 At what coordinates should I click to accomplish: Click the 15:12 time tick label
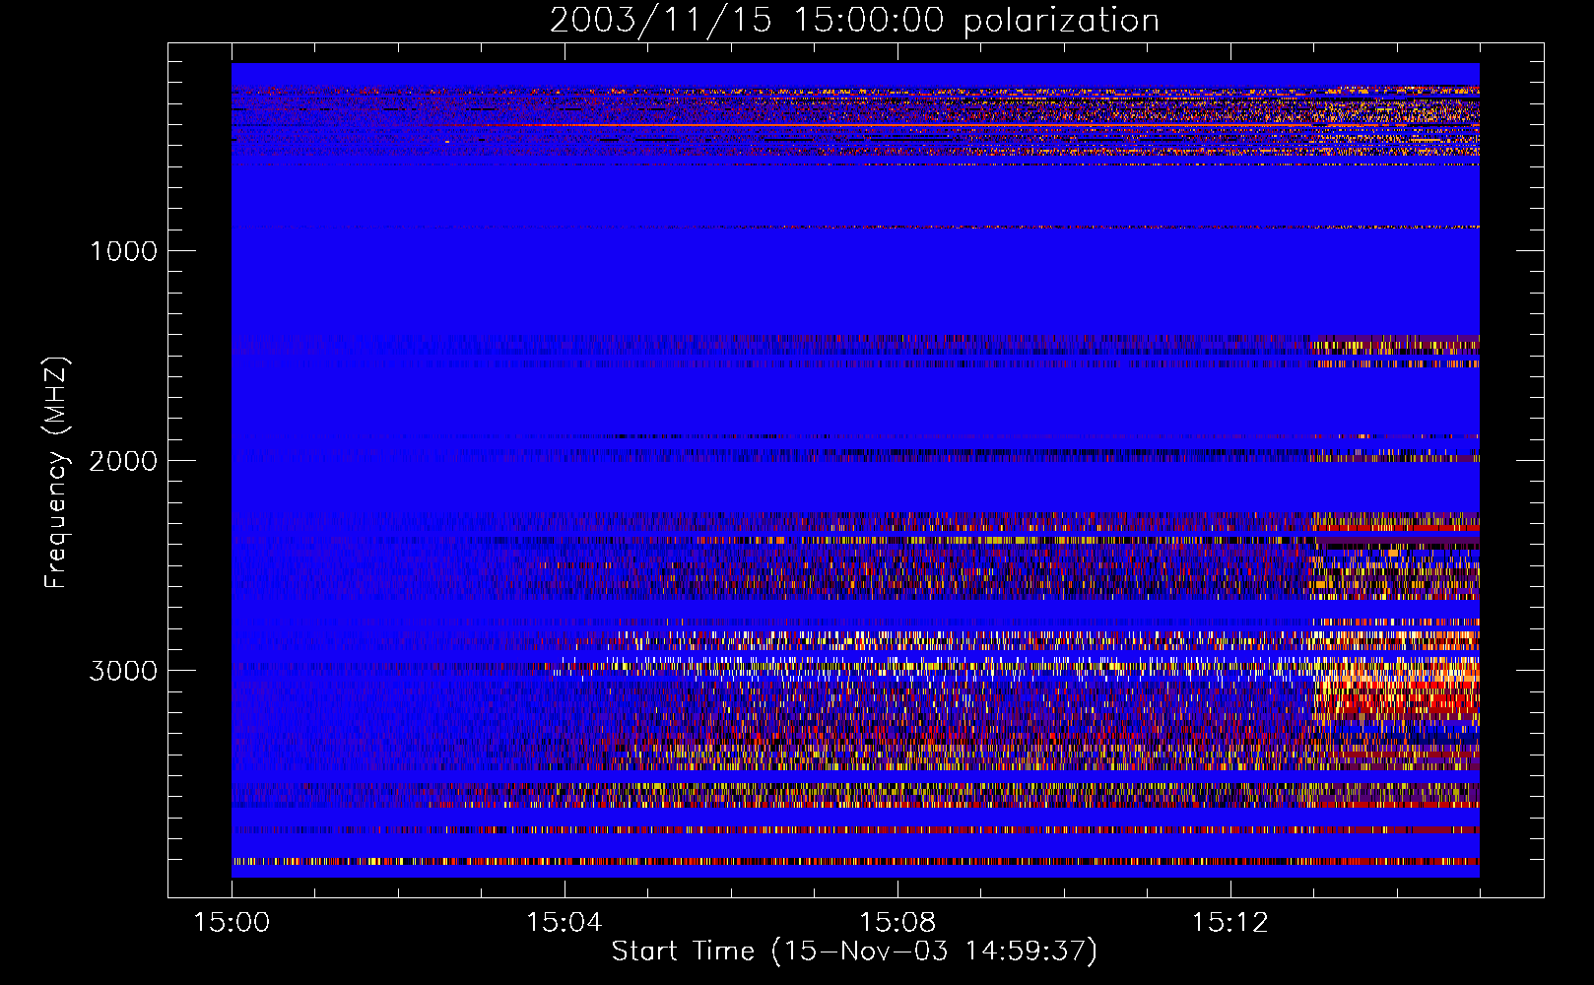click(x=1229, y=923)
